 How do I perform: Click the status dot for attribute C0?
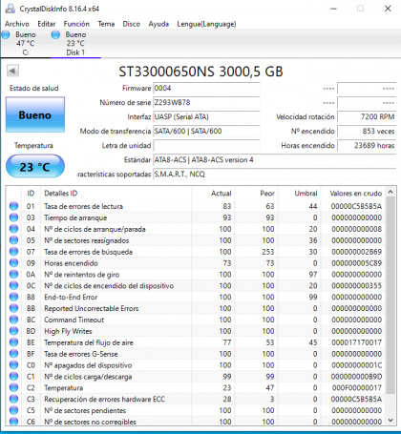[x=13, y=365]
